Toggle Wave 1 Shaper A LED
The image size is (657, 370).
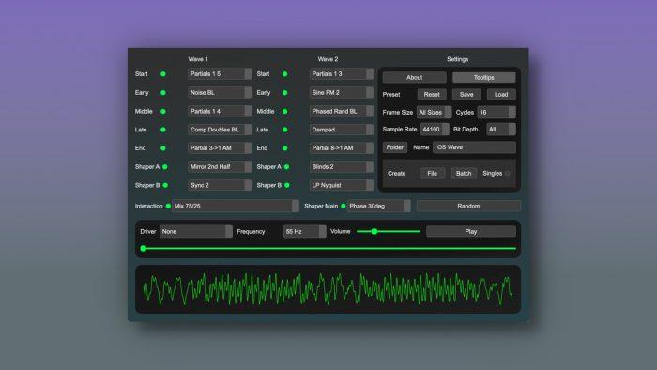point(165,167)
